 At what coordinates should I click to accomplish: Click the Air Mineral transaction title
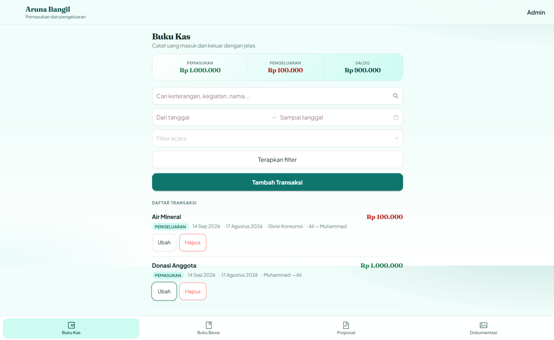point(166,217)
